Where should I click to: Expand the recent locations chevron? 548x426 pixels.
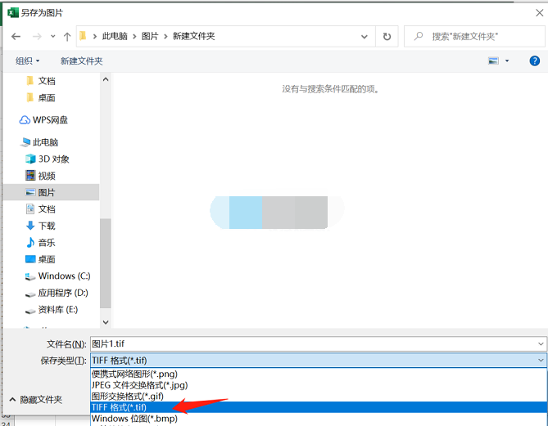(52, 37)
